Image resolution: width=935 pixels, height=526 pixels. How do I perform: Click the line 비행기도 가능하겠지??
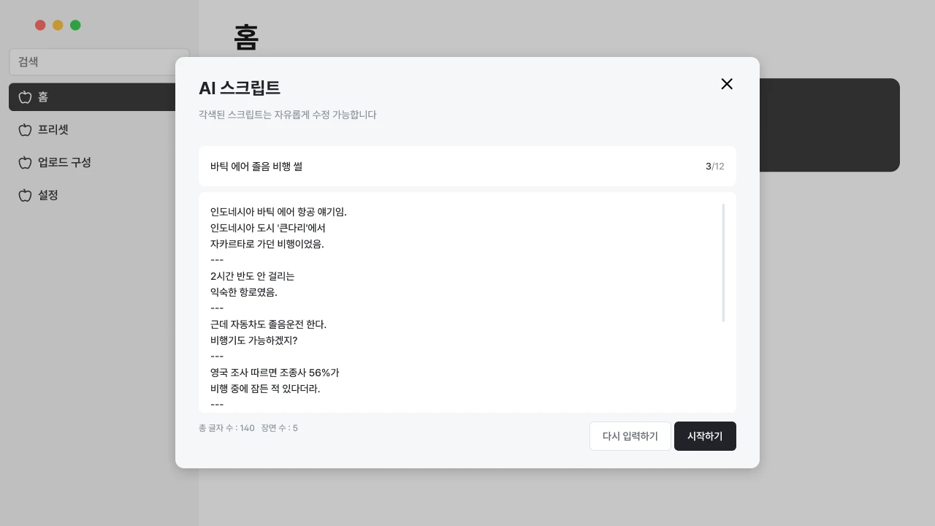[x=253, y=340]
